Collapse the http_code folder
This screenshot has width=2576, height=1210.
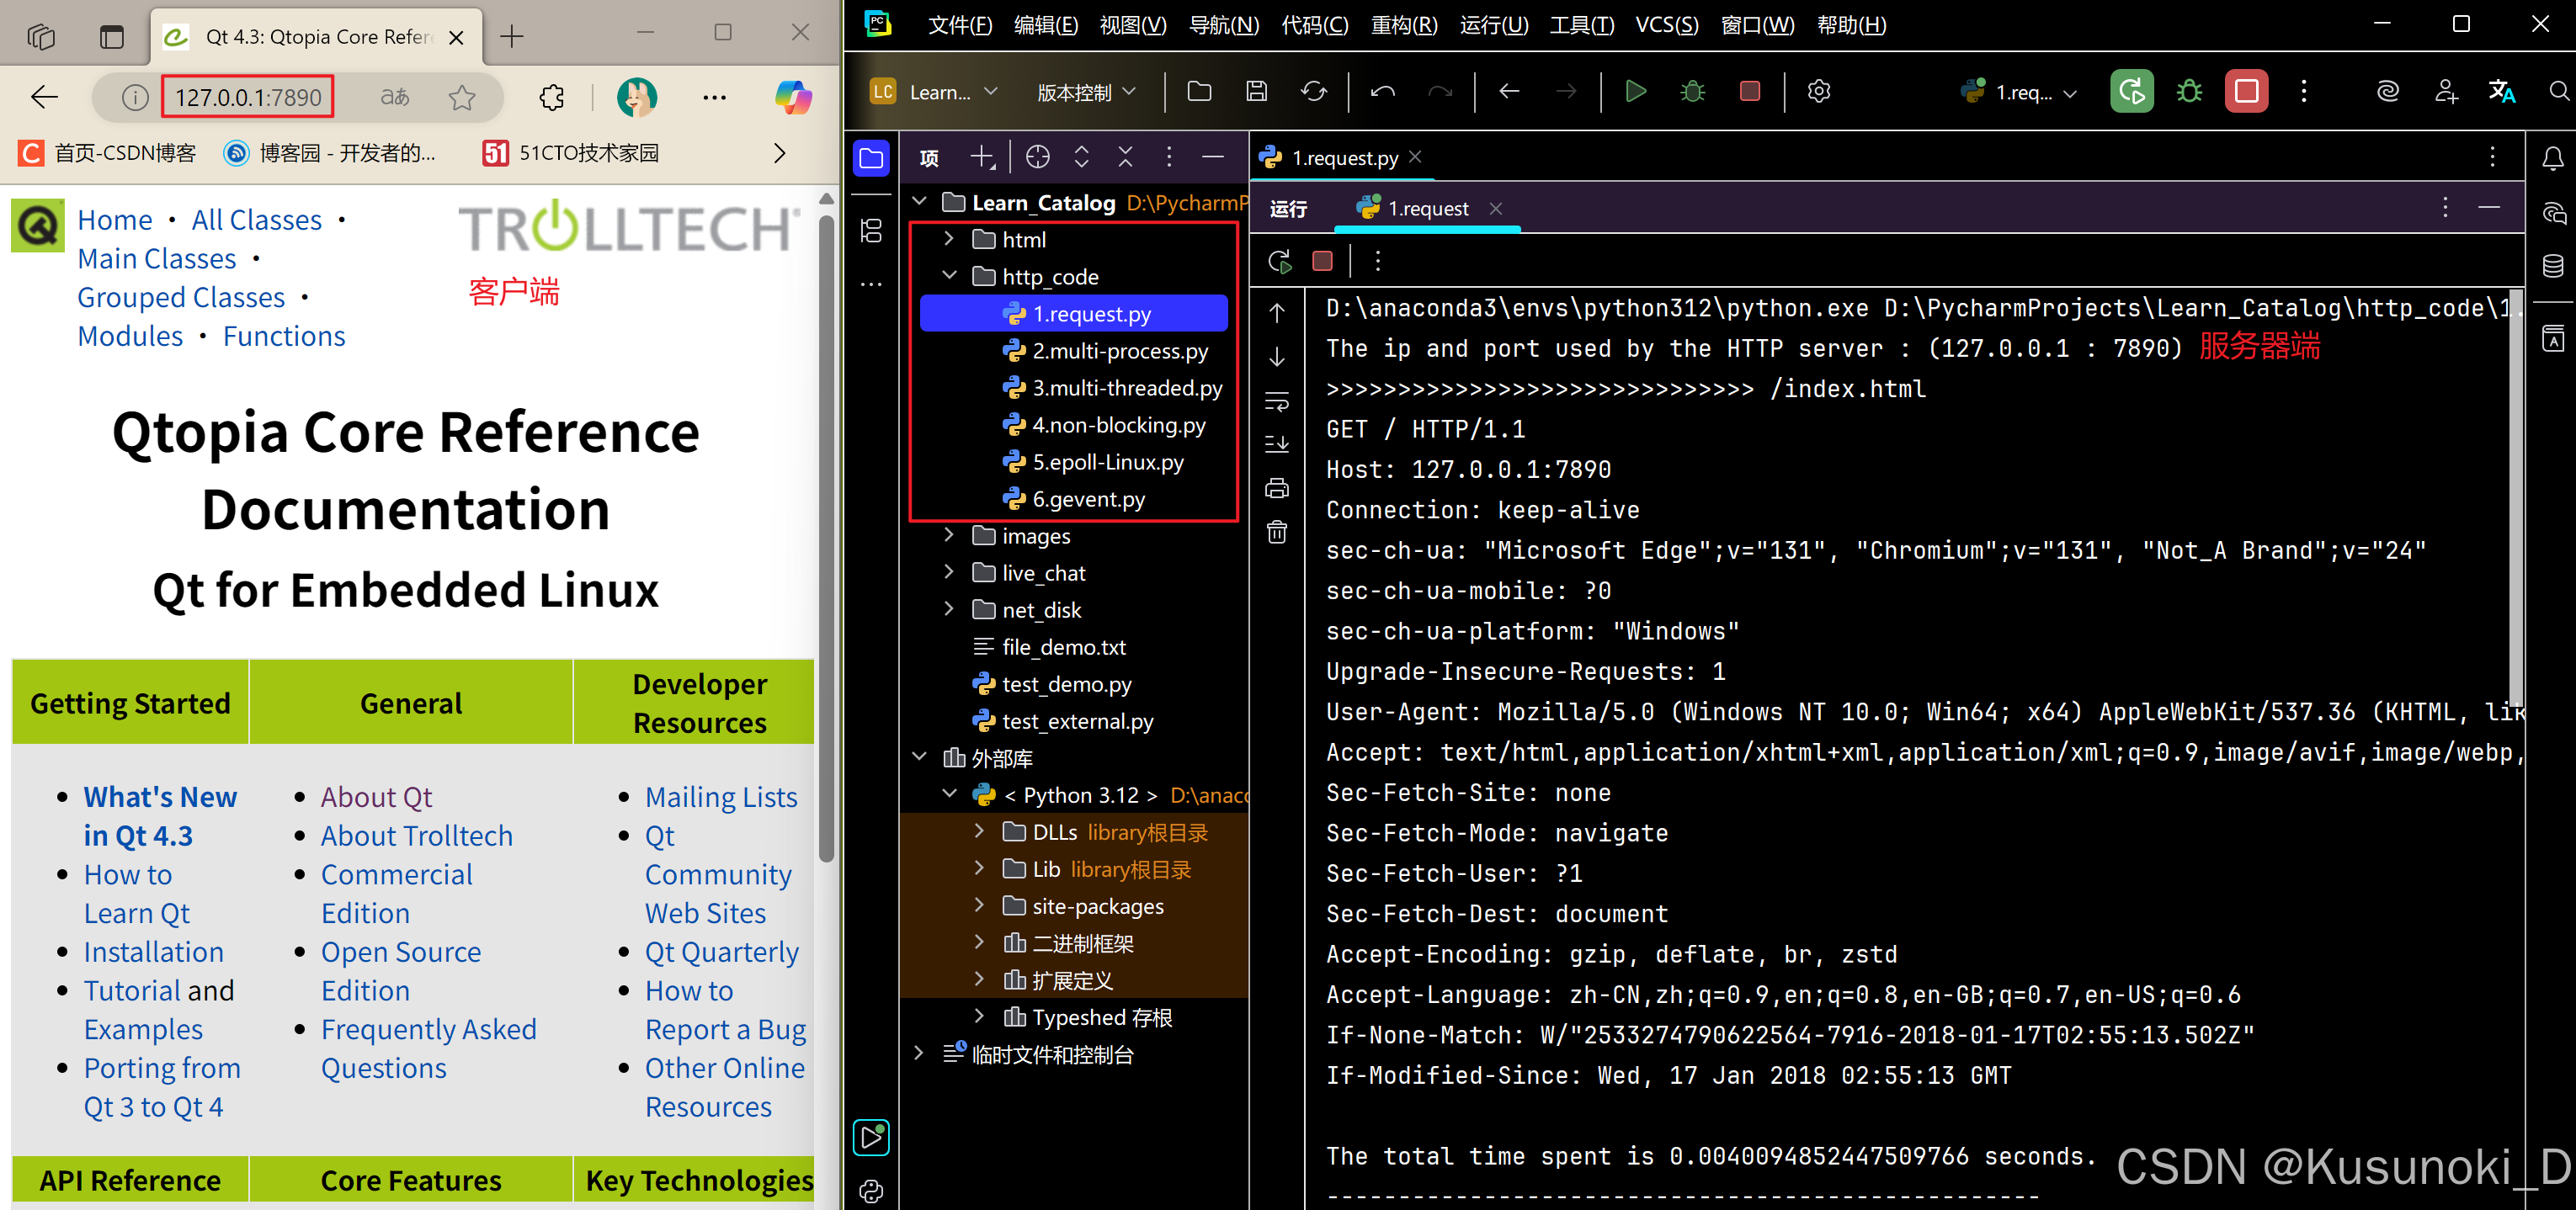(949, 277)
